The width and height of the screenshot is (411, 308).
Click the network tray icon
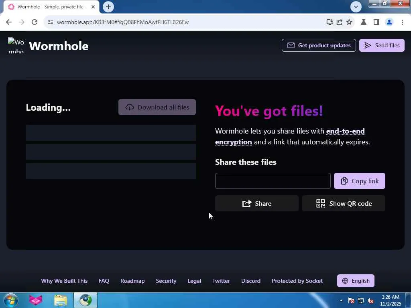(x=361, y=300)
